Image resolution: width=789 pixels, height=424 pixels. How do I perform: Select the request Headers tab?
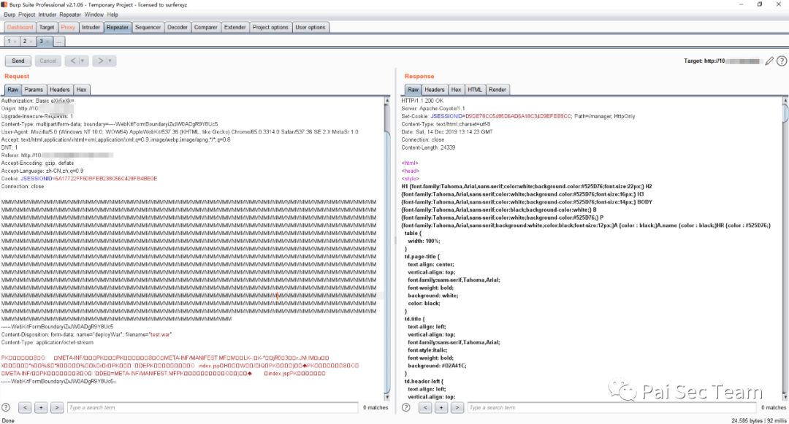coord(60,90)
